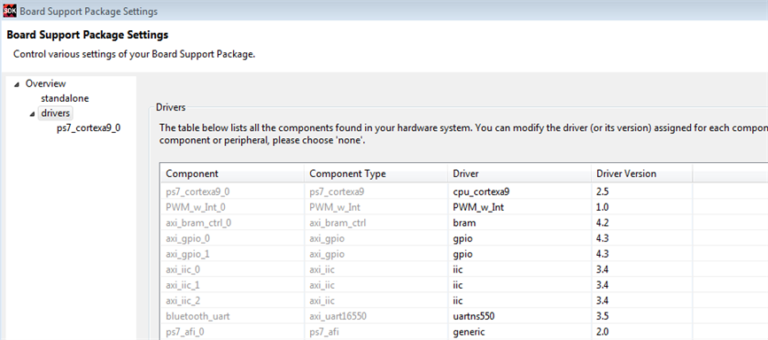Click the Component Type column header
The image size is (768, 340).
(376, 174)
